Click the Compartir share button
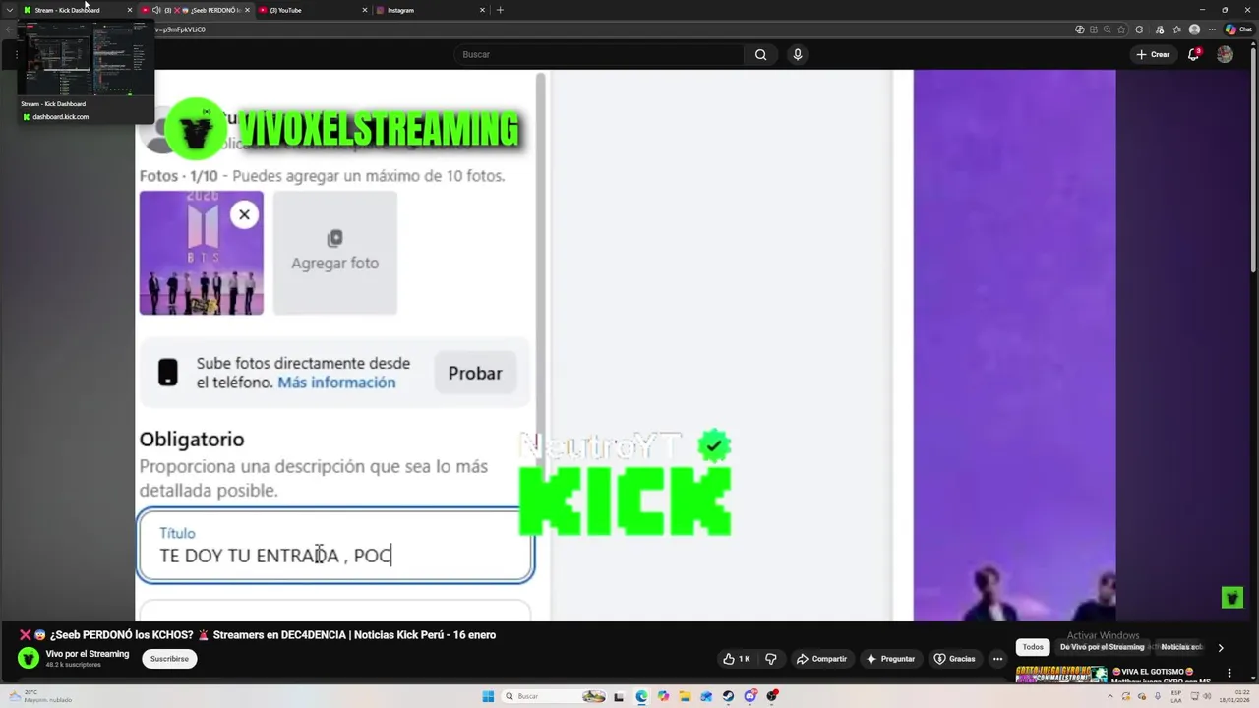The width and height of the screenshot is (1259, 708). pyautogui.click(x=821, y=659)
